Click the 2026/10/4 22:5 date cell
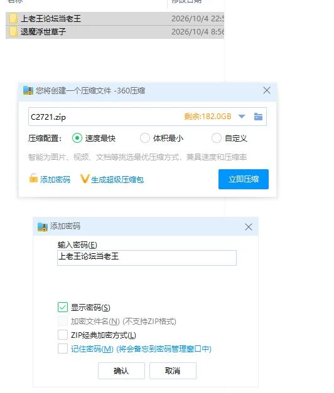Image resolution: width=334 pixels, height=393 pixels. 198,19
